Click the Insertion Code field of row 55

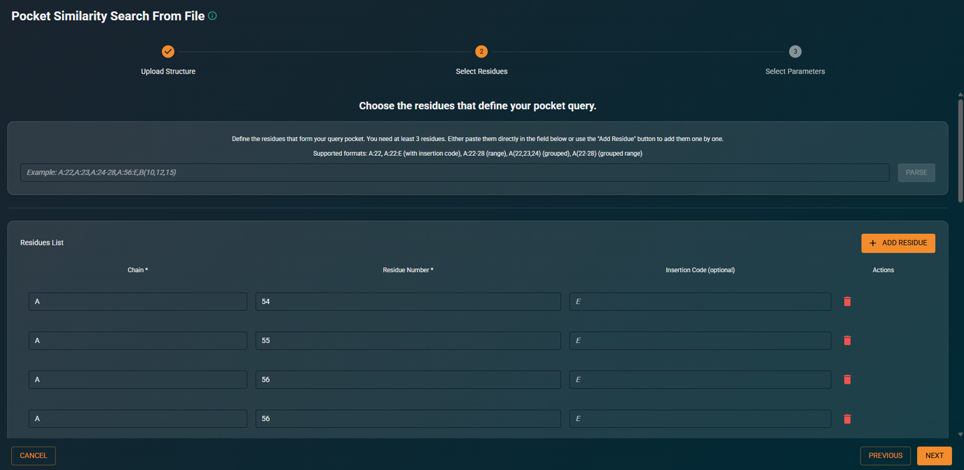pyautogui.click(x=700, y=340)
